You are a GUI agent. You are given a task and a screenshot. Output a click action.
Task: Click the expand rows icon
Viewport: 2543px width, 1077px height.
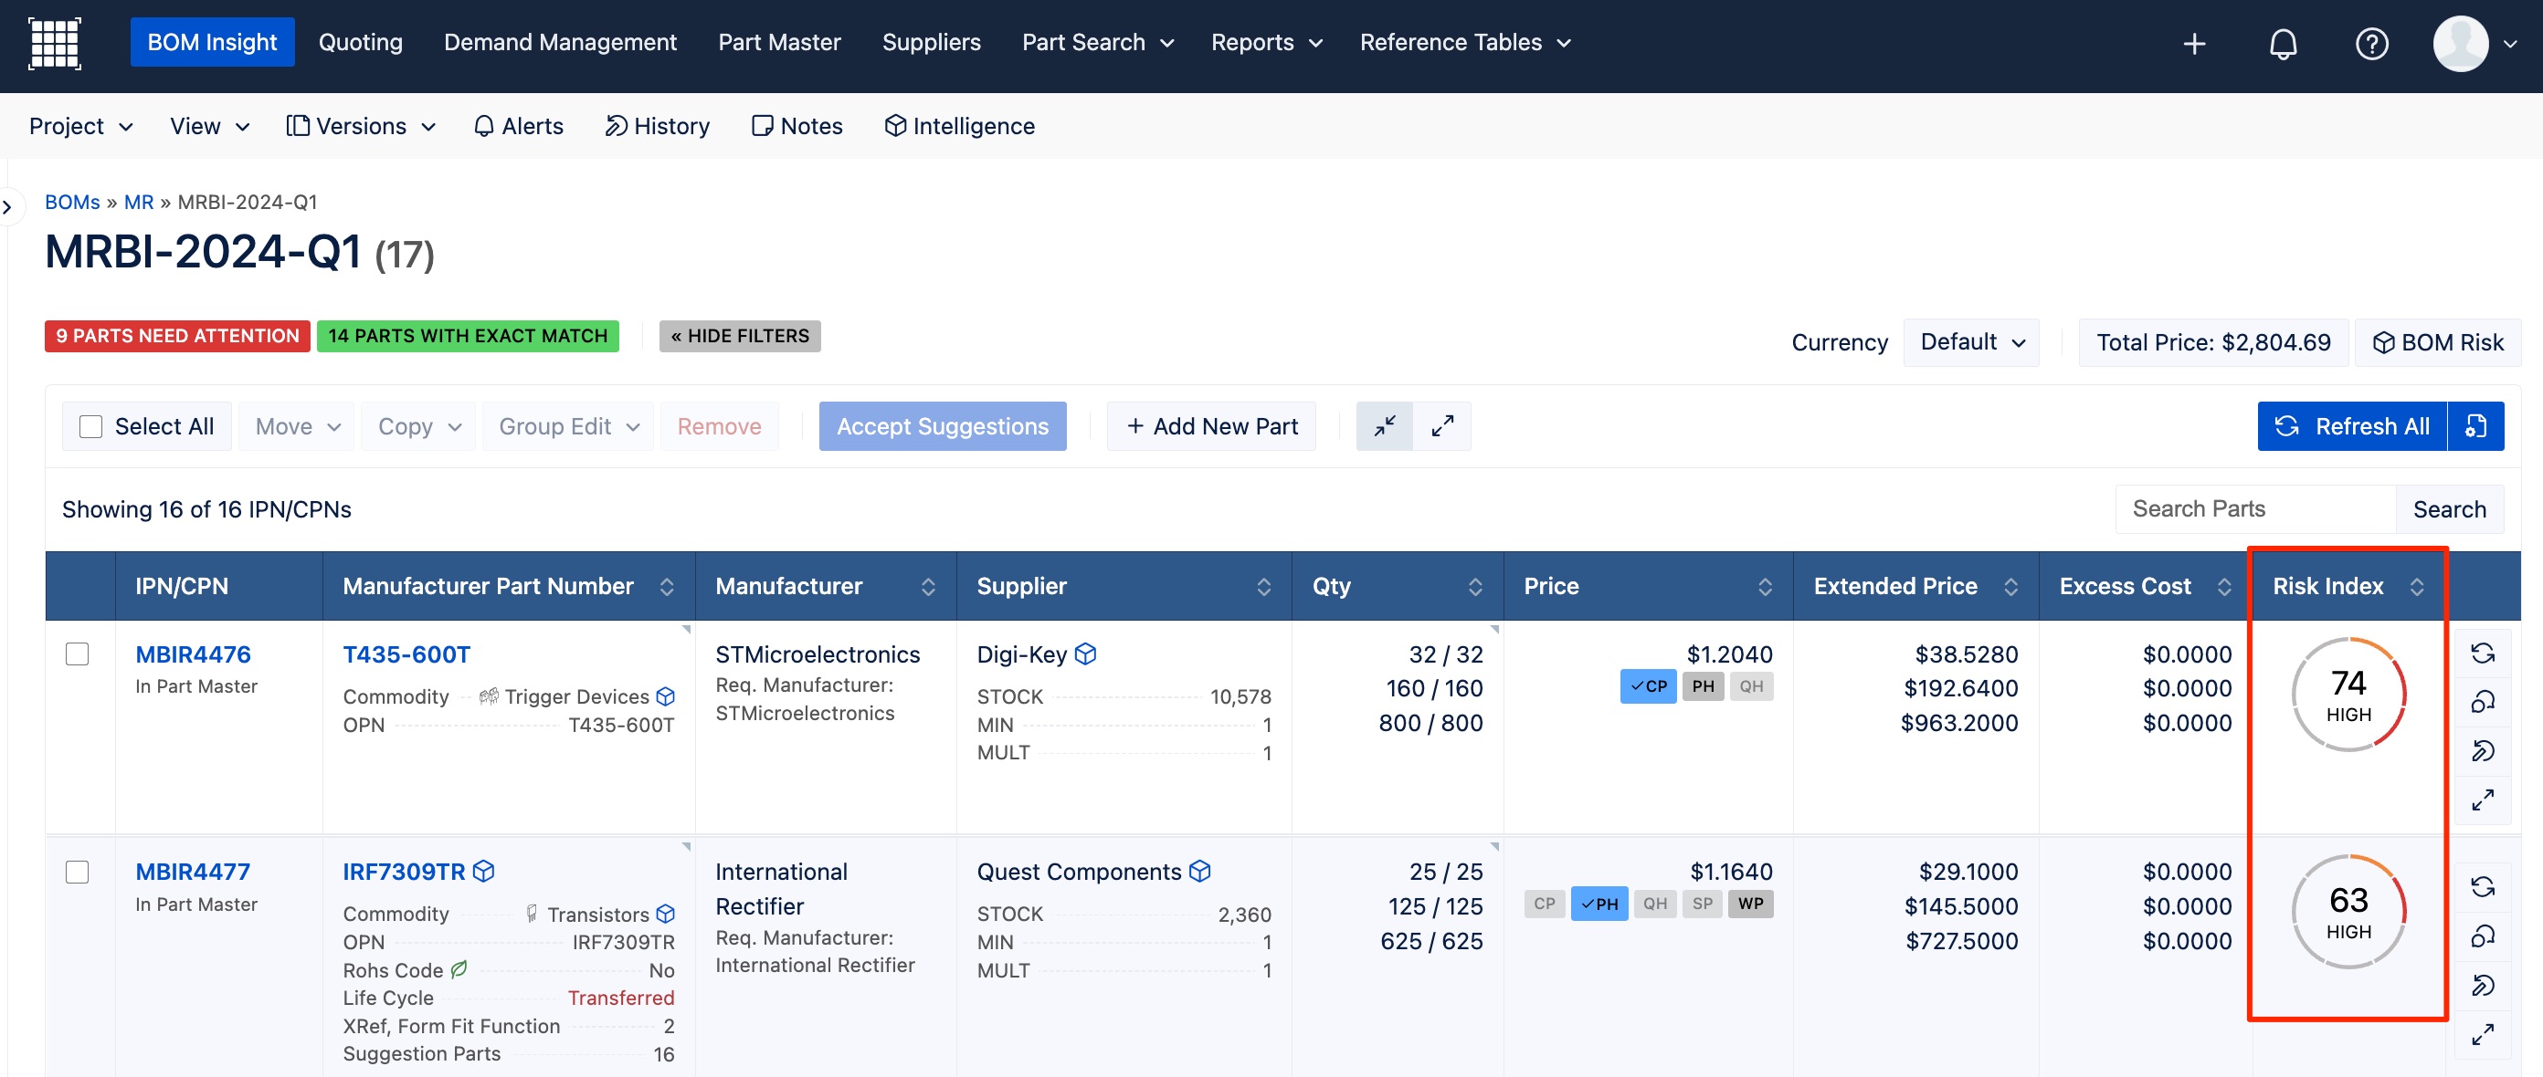pyautogui.click(x=1442, y=426)
